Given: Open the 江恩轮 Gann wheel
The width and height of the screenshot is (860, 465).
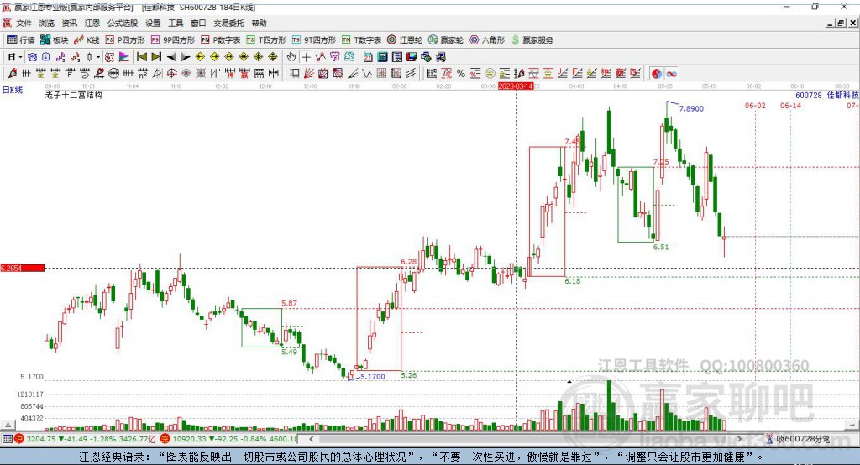Looking at the screenshot, I should click(x=405, y=40).
